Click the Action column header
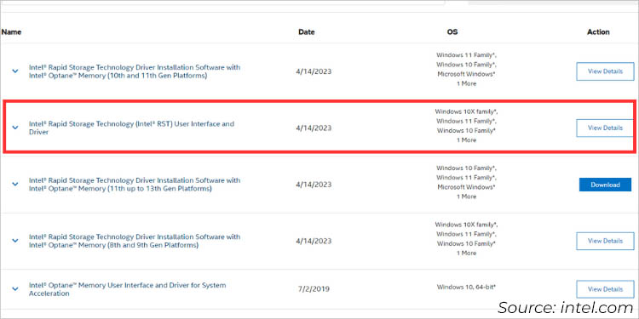 (598, 32)
